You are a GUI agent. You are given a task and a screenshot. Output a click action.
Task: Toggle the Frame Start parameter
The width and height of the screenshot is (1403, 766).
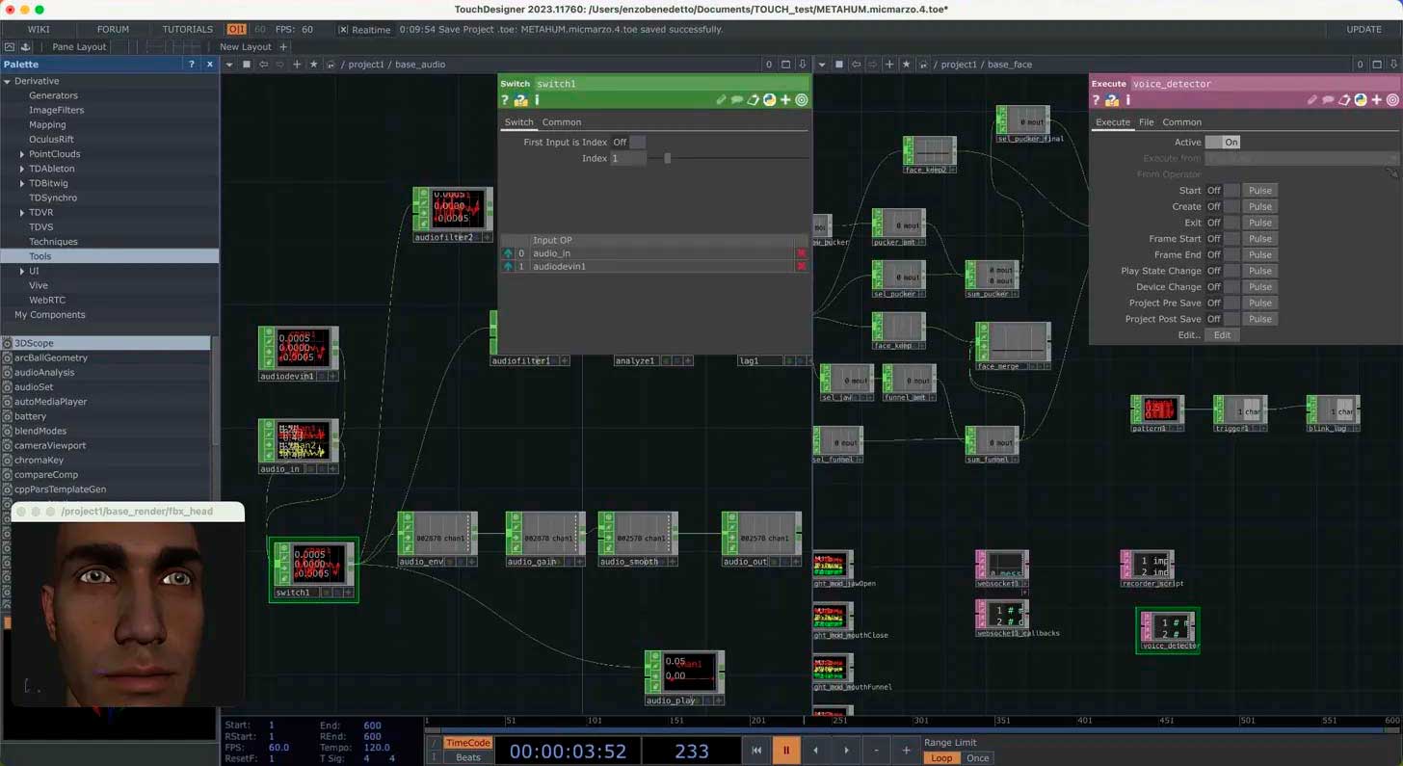[1222, 239]
